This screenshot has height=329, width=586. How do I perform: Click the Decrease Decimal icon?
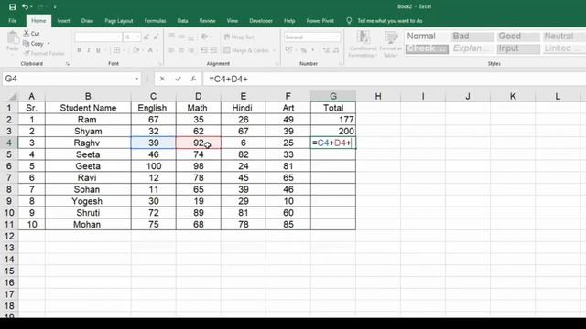336,50
